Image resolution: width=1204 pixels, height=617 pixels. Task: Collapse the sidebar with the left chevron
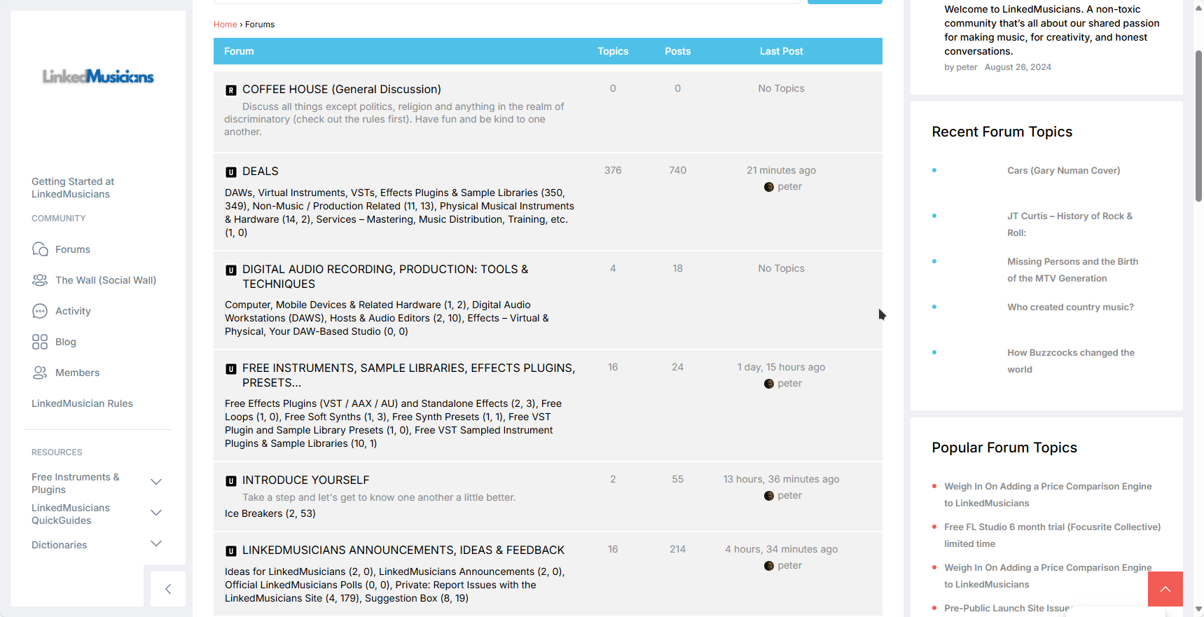168,589
